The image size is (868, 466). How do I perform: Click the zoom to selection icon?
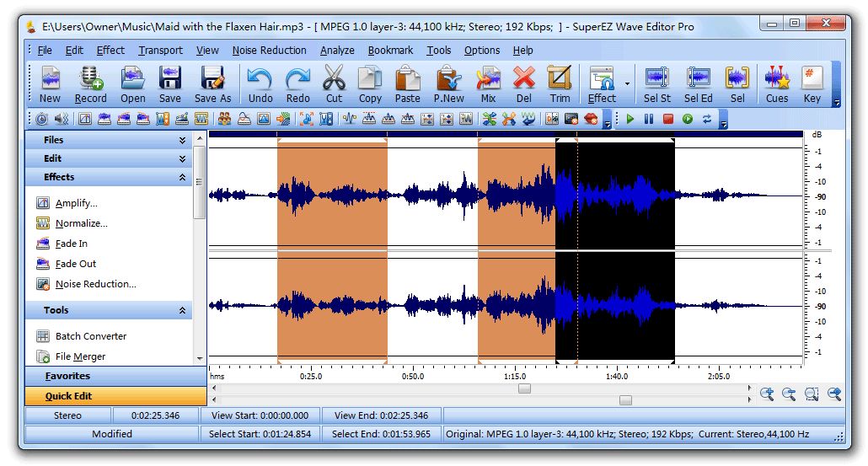coord(812,394)
